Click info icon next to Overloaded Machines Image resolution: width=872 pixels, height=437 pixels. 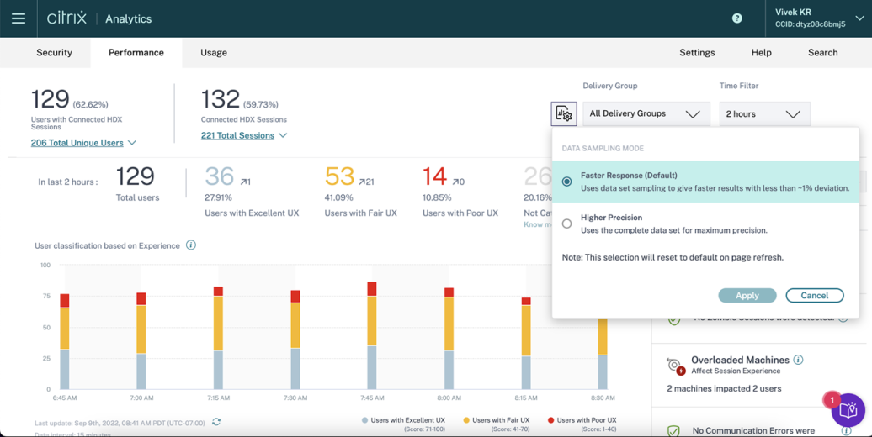pos(798,360)
